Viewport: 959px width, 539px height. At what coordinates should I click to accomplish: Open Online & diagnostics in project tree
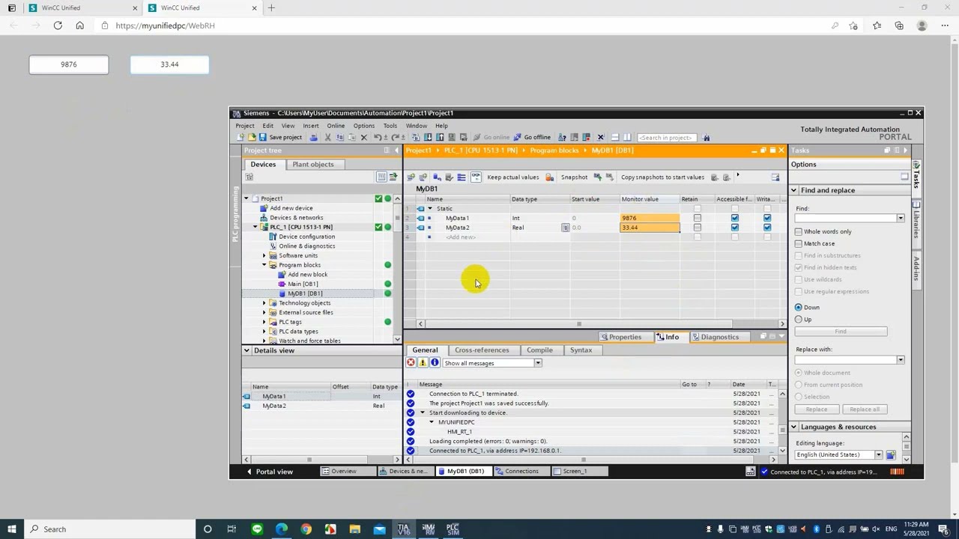click(x=306, y=246)
